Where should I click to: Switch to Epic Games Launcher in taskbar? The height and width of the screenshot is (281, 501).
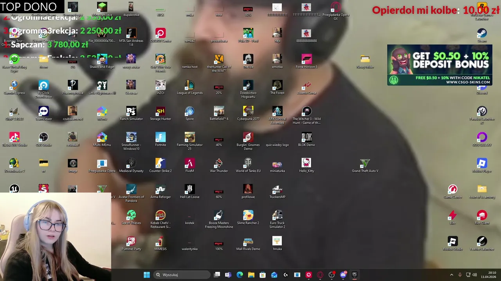click(x=355, y=275)
